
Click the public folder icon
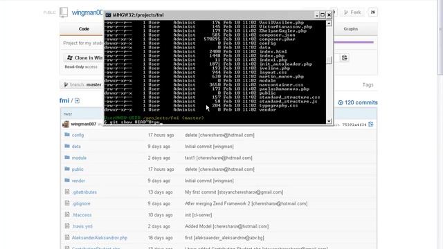[67, 169]
